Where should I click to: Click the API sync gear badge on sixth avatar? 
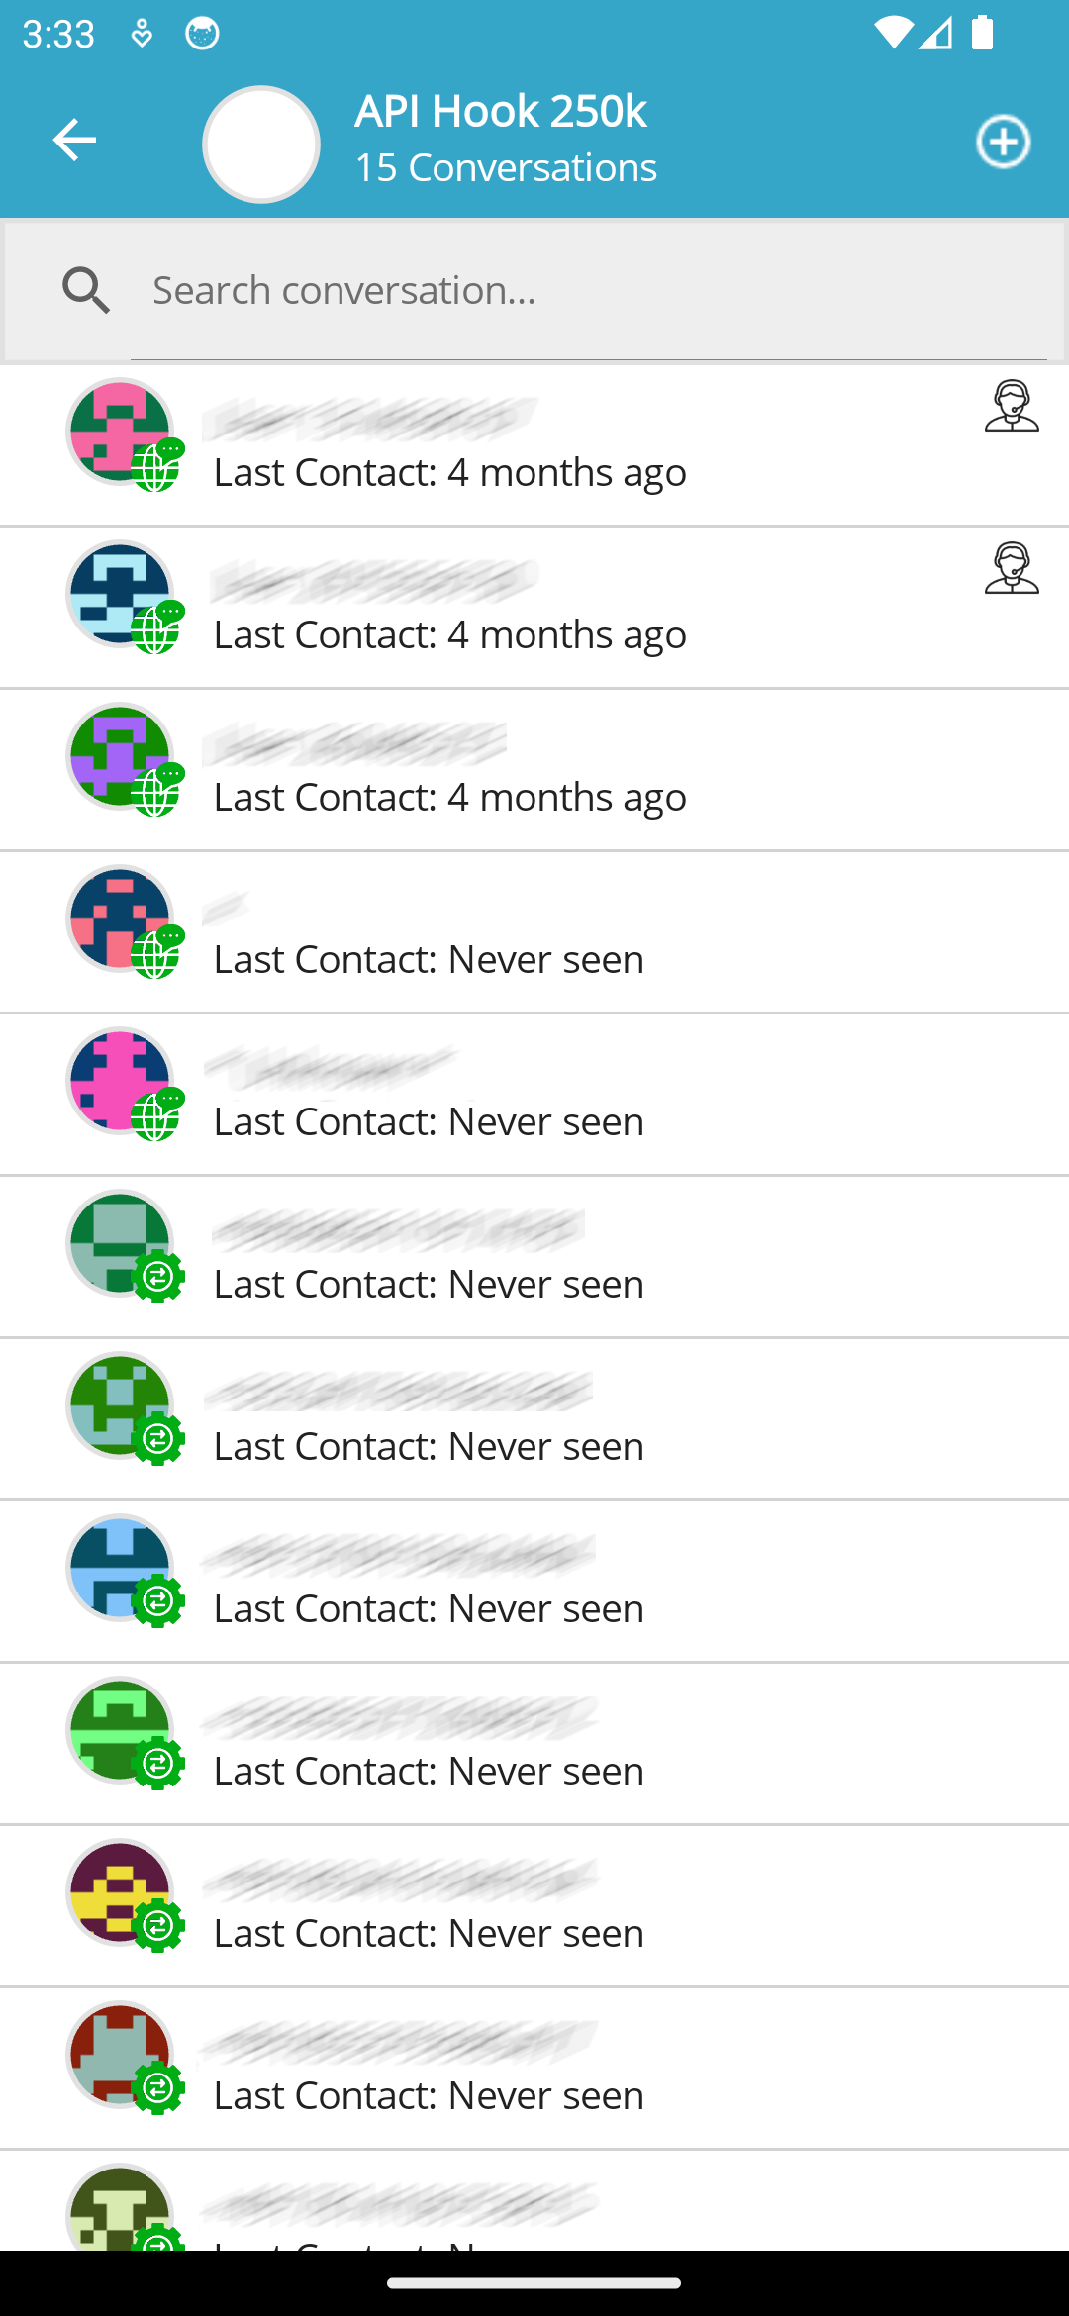[158, 1277]
